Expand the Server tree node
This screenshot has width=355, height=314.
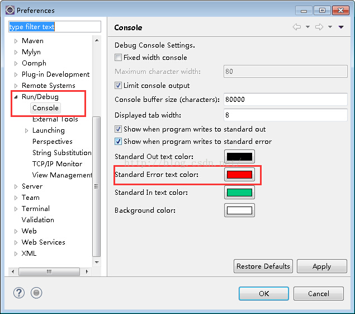(16, 186)
